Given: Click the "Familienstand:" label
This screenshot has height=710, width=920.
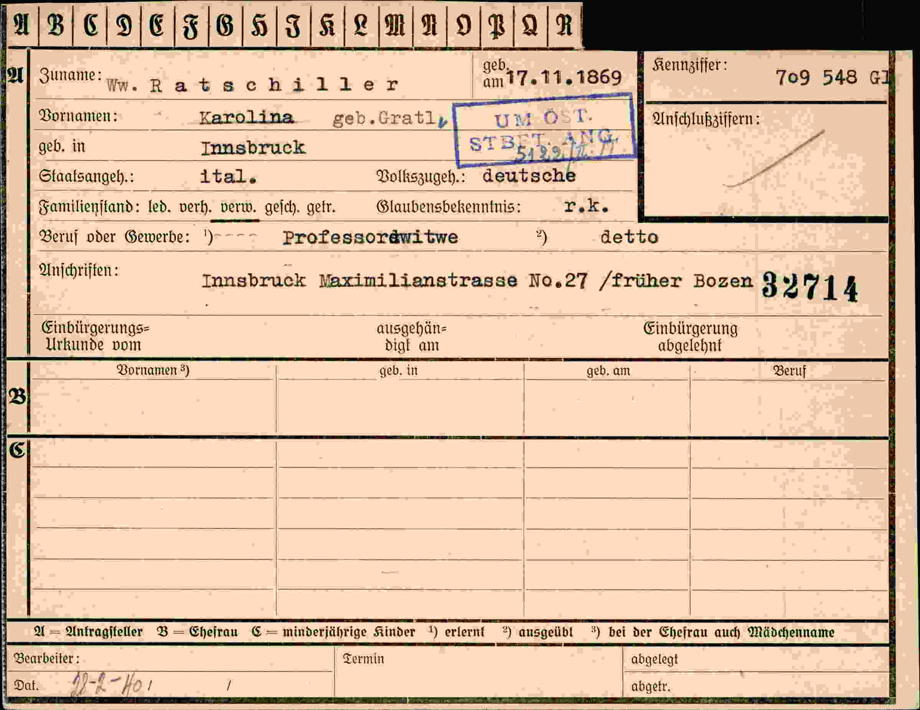Looking at the screenshot, I should 89,207.
